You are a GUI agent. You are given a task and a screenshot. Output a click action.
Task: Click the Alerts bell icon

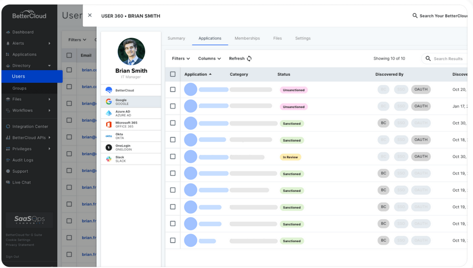click(x=8, y=43)
